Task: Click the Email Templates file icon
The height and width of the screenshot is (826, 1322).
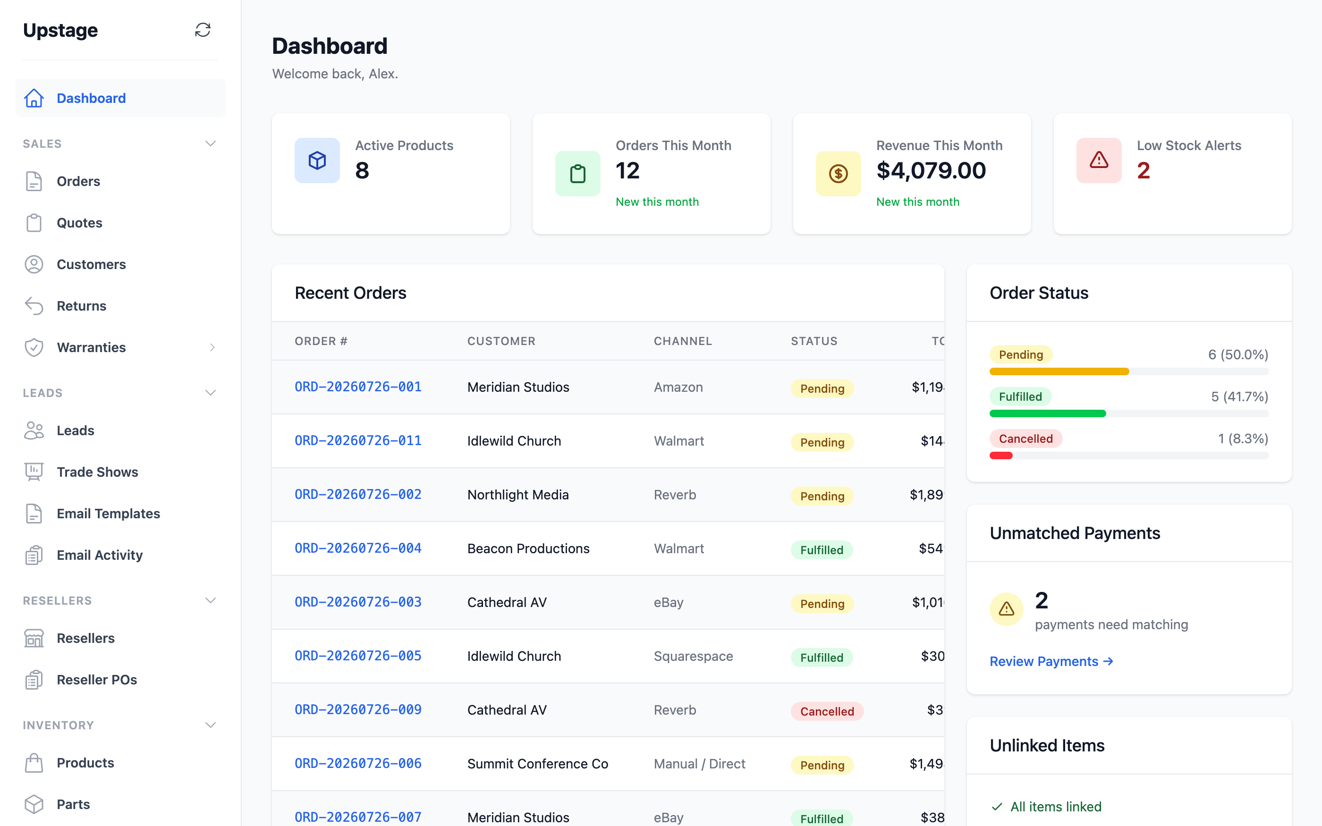Action: point(34,514)
